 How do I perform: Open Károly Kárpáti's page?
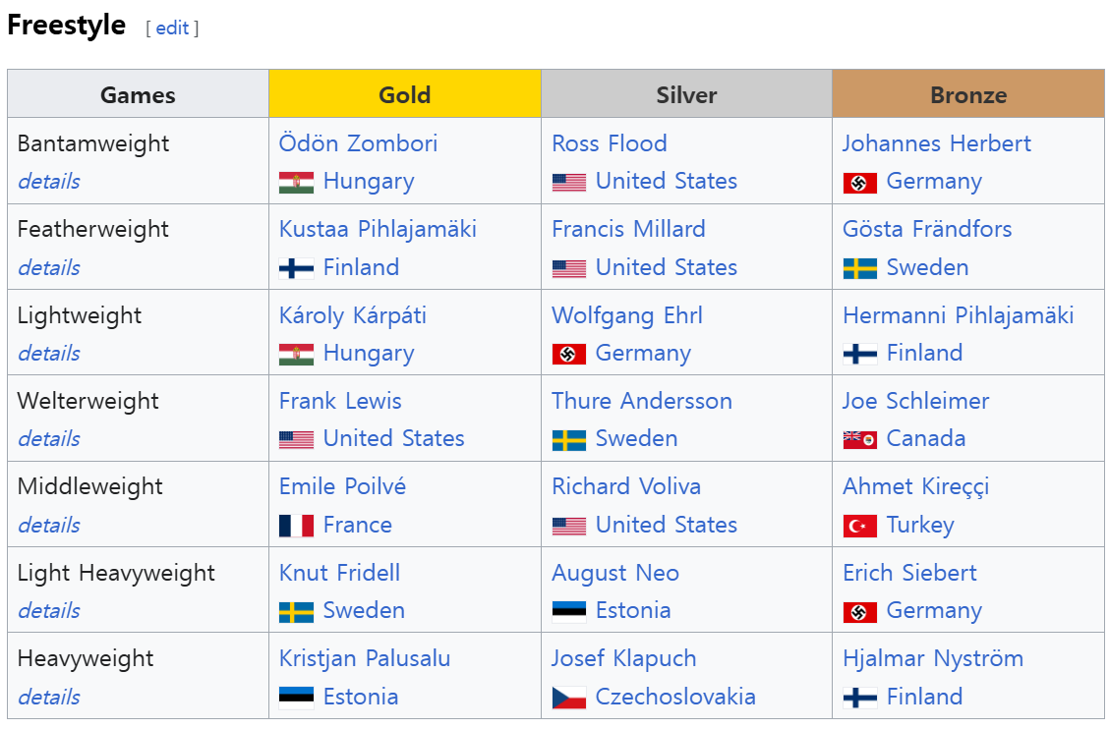[352, 315]
